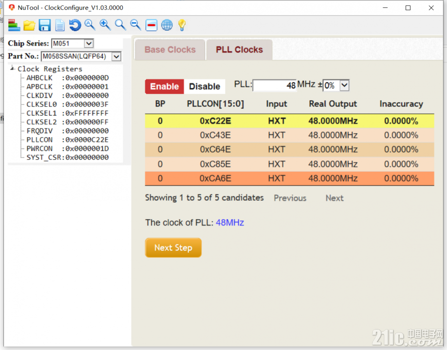Open the Part No. dropdown
The image size is (447, 350).
116,56
